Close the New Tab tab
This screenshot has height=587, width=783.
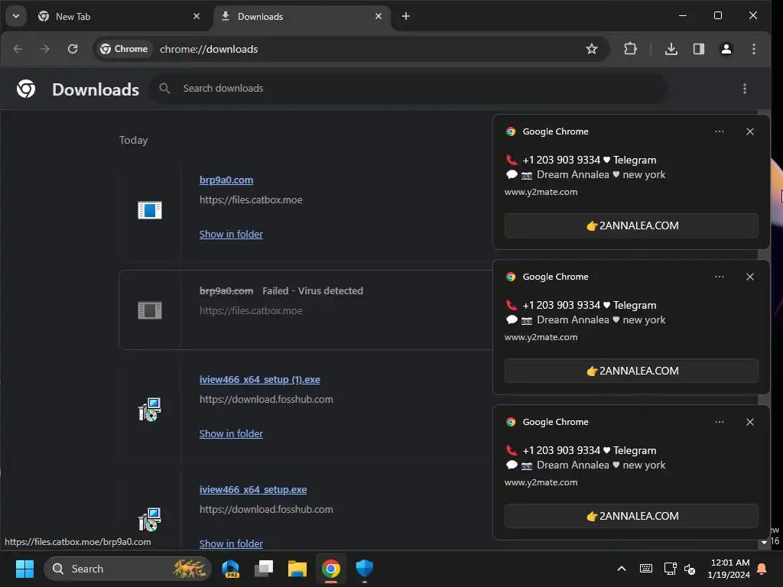pyautogui.click(x=197, y=17)
